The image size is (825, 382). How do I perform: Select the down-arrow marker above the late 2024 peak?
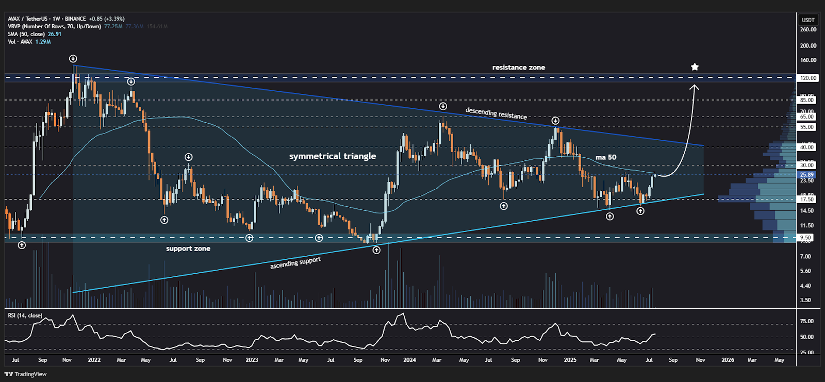click(x=555, y=121)
